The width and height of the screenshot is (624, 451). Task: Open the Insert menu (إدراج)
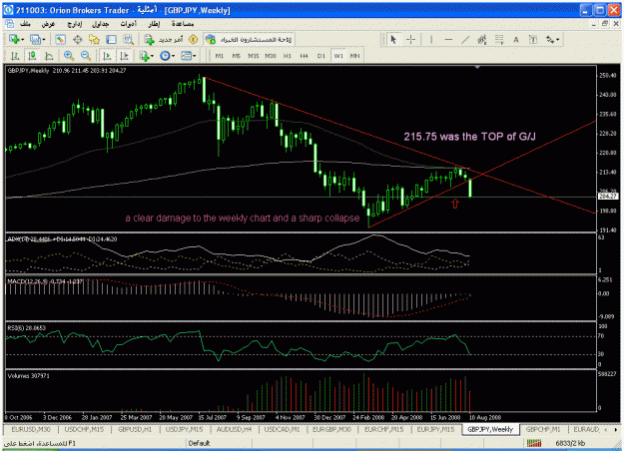74,24
